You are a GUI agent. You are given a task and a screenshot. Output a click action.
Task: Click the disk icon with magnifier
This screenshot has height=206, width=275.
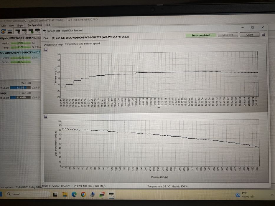(x=37, y=31)
